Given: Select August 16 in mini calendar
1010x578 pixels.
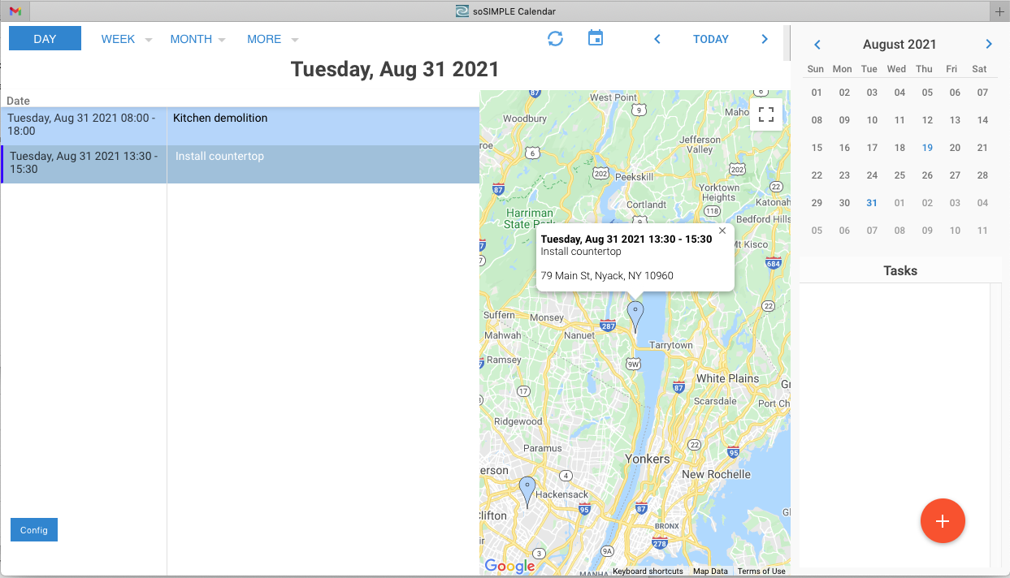Looking at the screenshot, I should (844, 148).
